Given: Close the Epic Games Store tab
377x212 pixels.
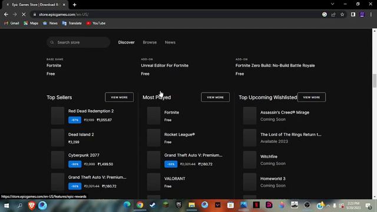Looking at the screenshot, I should coord(64,5).
